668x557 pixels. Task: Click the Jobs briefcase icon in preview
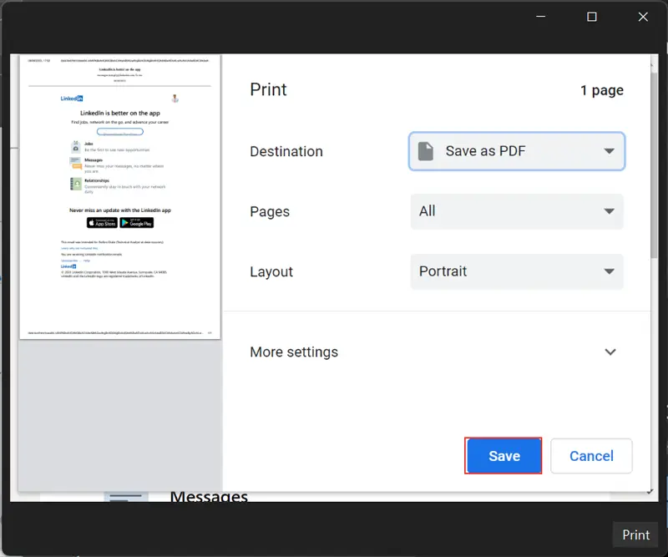[x=76, y=146]
